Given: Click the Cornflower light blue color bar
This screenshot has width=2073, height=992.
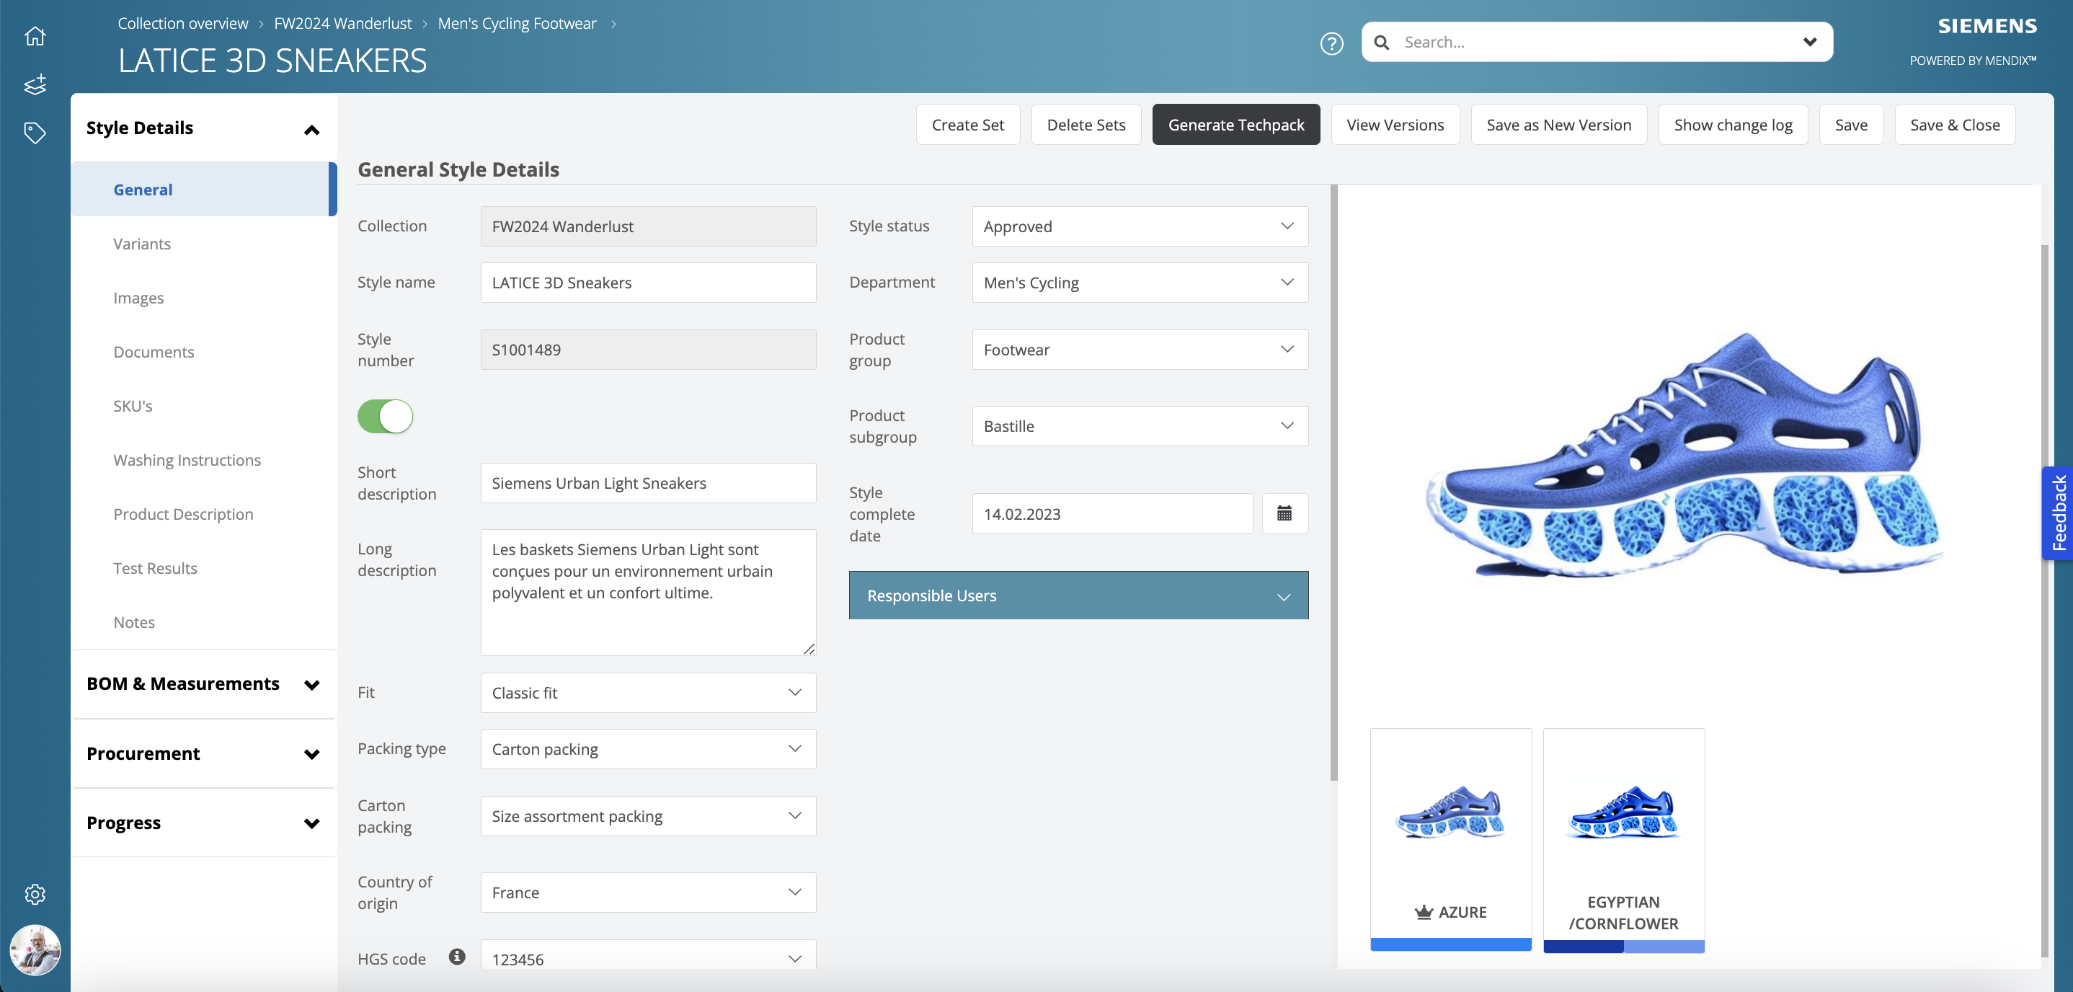Looking at the screenshot, I should click(x=1664, y=947).
